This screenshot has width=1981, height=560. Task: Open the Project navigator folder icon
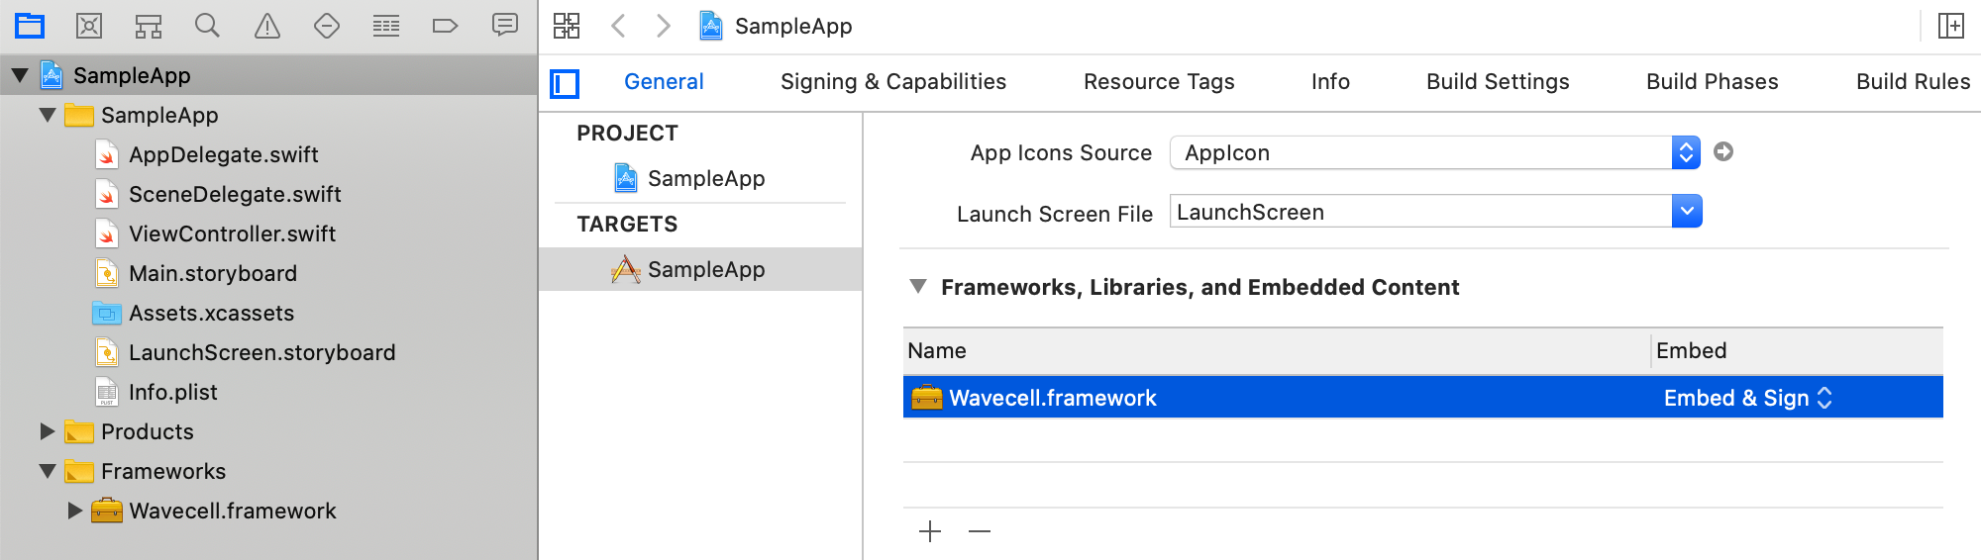[x=30, y=26]
